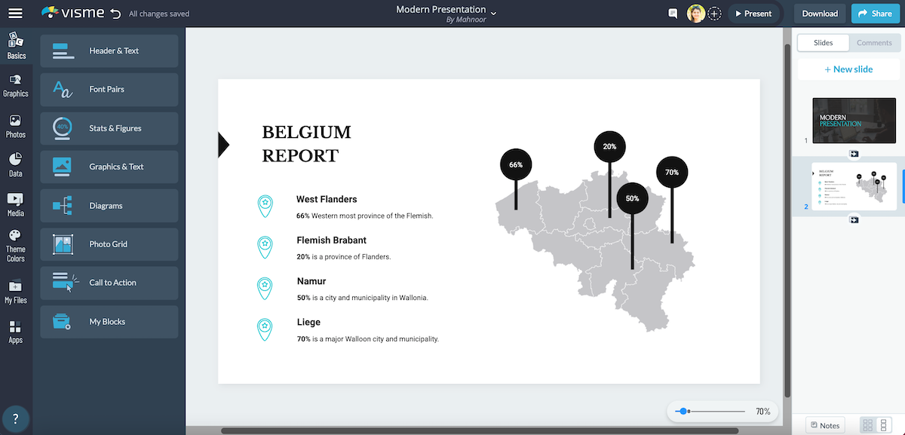Switch to grid view of slides
The image size is (905, 435).
coord(867,425)
